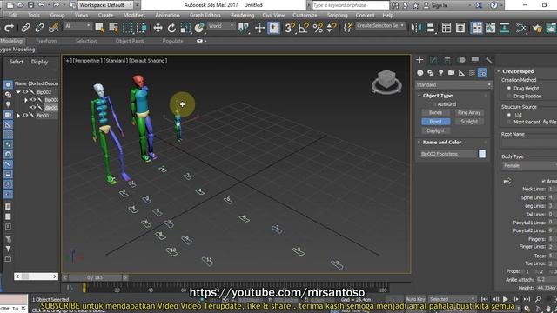This screenshot has height=313, width=557.
Task: Select Drag Height creation method
Action: [508, 88]
